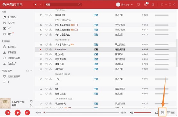Click the popularity bar of song 21
Viewport: 178px width, 117px height.
162,79
